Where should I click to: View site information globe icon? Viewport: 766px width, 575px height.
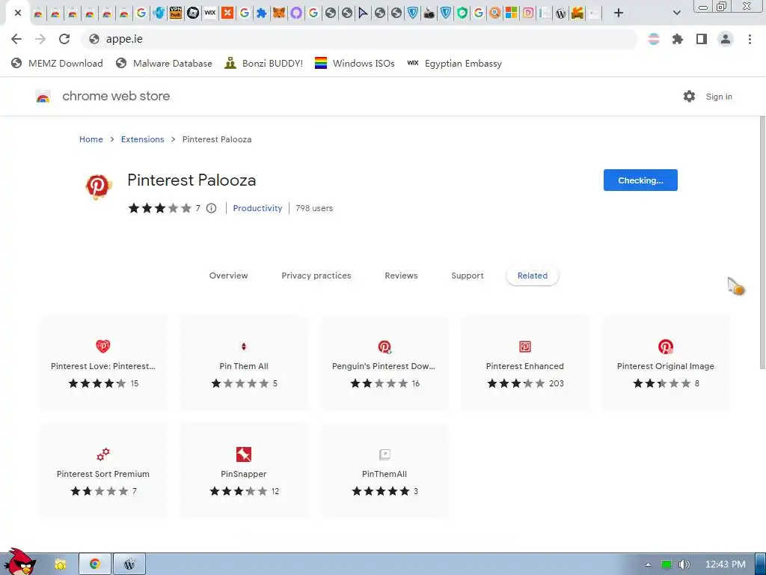[94, 39]
